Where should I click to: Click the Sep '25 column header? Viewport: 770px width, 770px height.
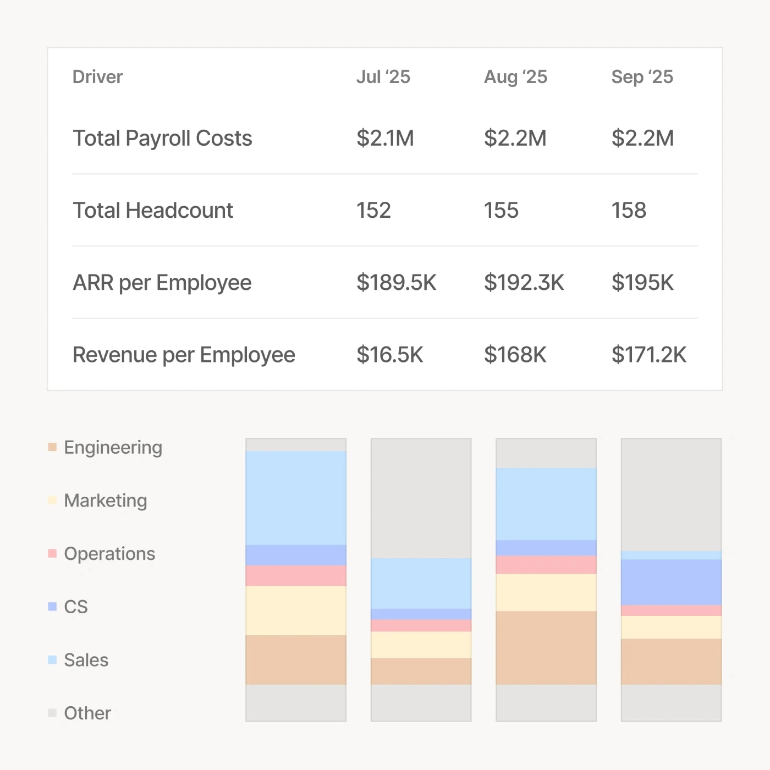[x=642, y=77]
